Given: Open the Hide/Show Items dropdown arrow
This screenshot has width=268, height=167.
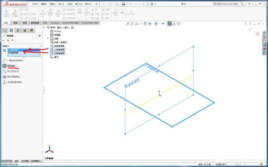Looking at the screenshot, I should (165, 24).
